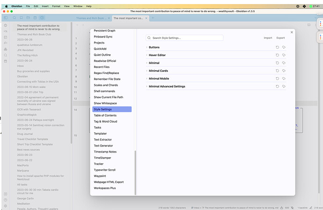This screenshot has width=323, height=210.
Task: Reset the Minimal Cards section to defaults
Action: [277, 71]
